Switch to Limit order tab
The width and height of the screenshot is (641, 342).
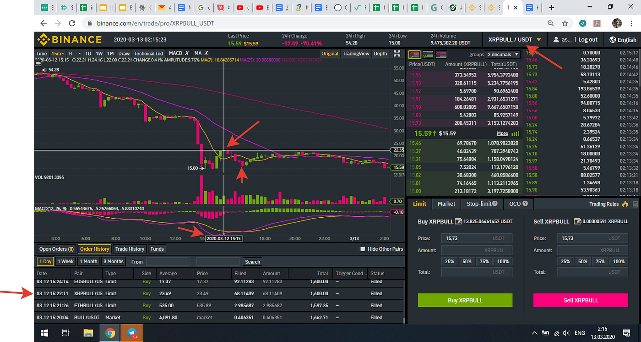pos(419,204)
